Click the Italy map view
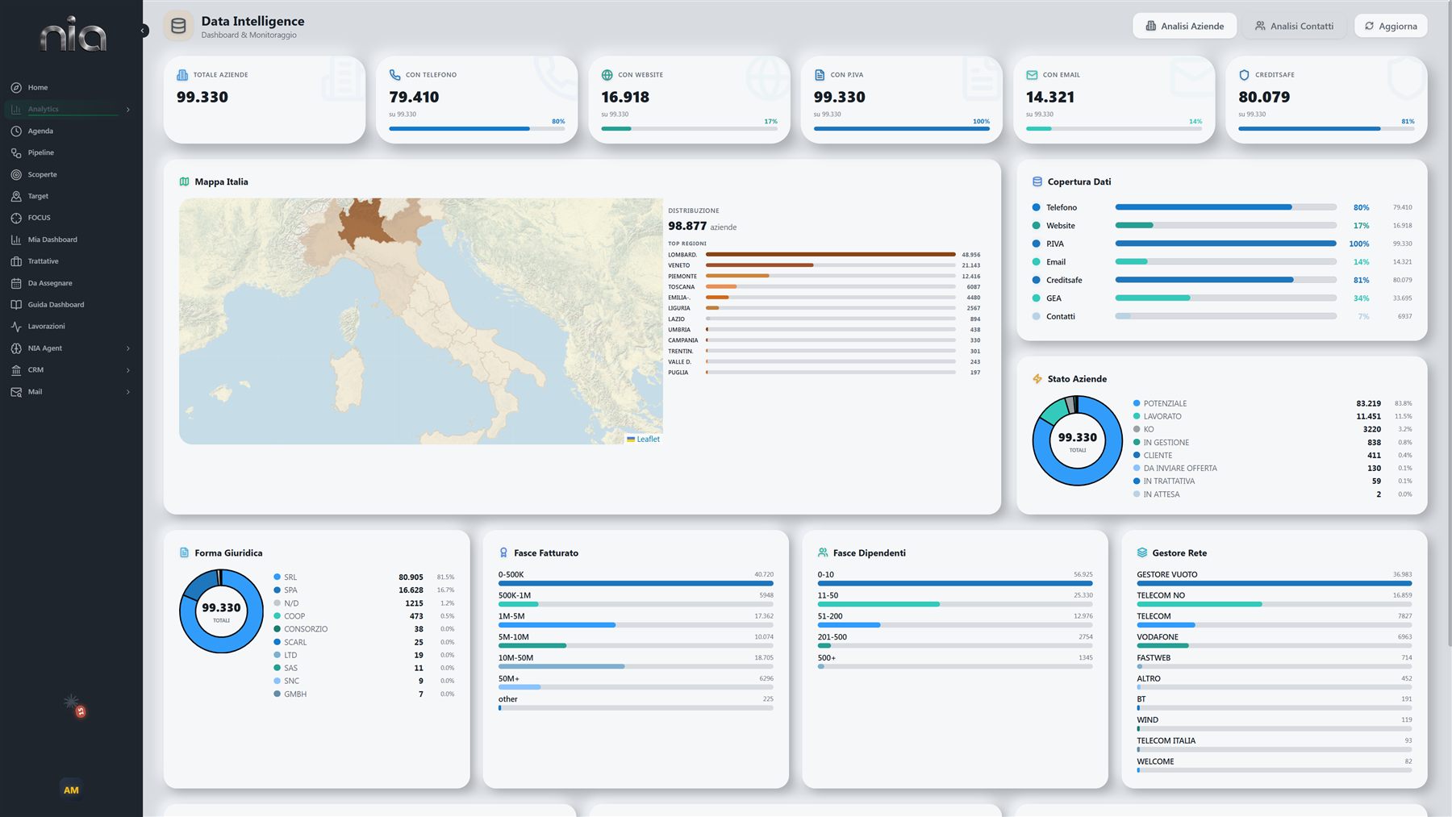1452x817 pixels. tap(420, 321)
